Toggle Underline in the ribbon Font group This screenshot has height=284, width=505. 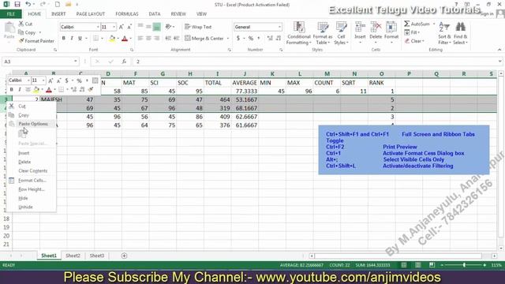coord(80,38)
